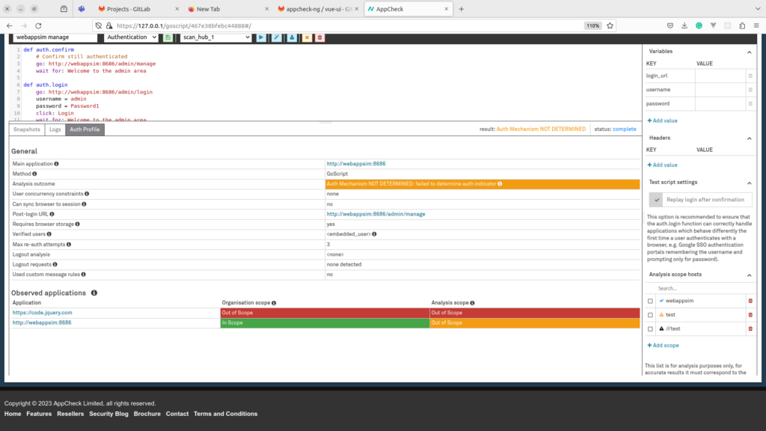Screen dimensions: 766x431
Task: Delete the webappsim scope host
Action: click(750, 301)
